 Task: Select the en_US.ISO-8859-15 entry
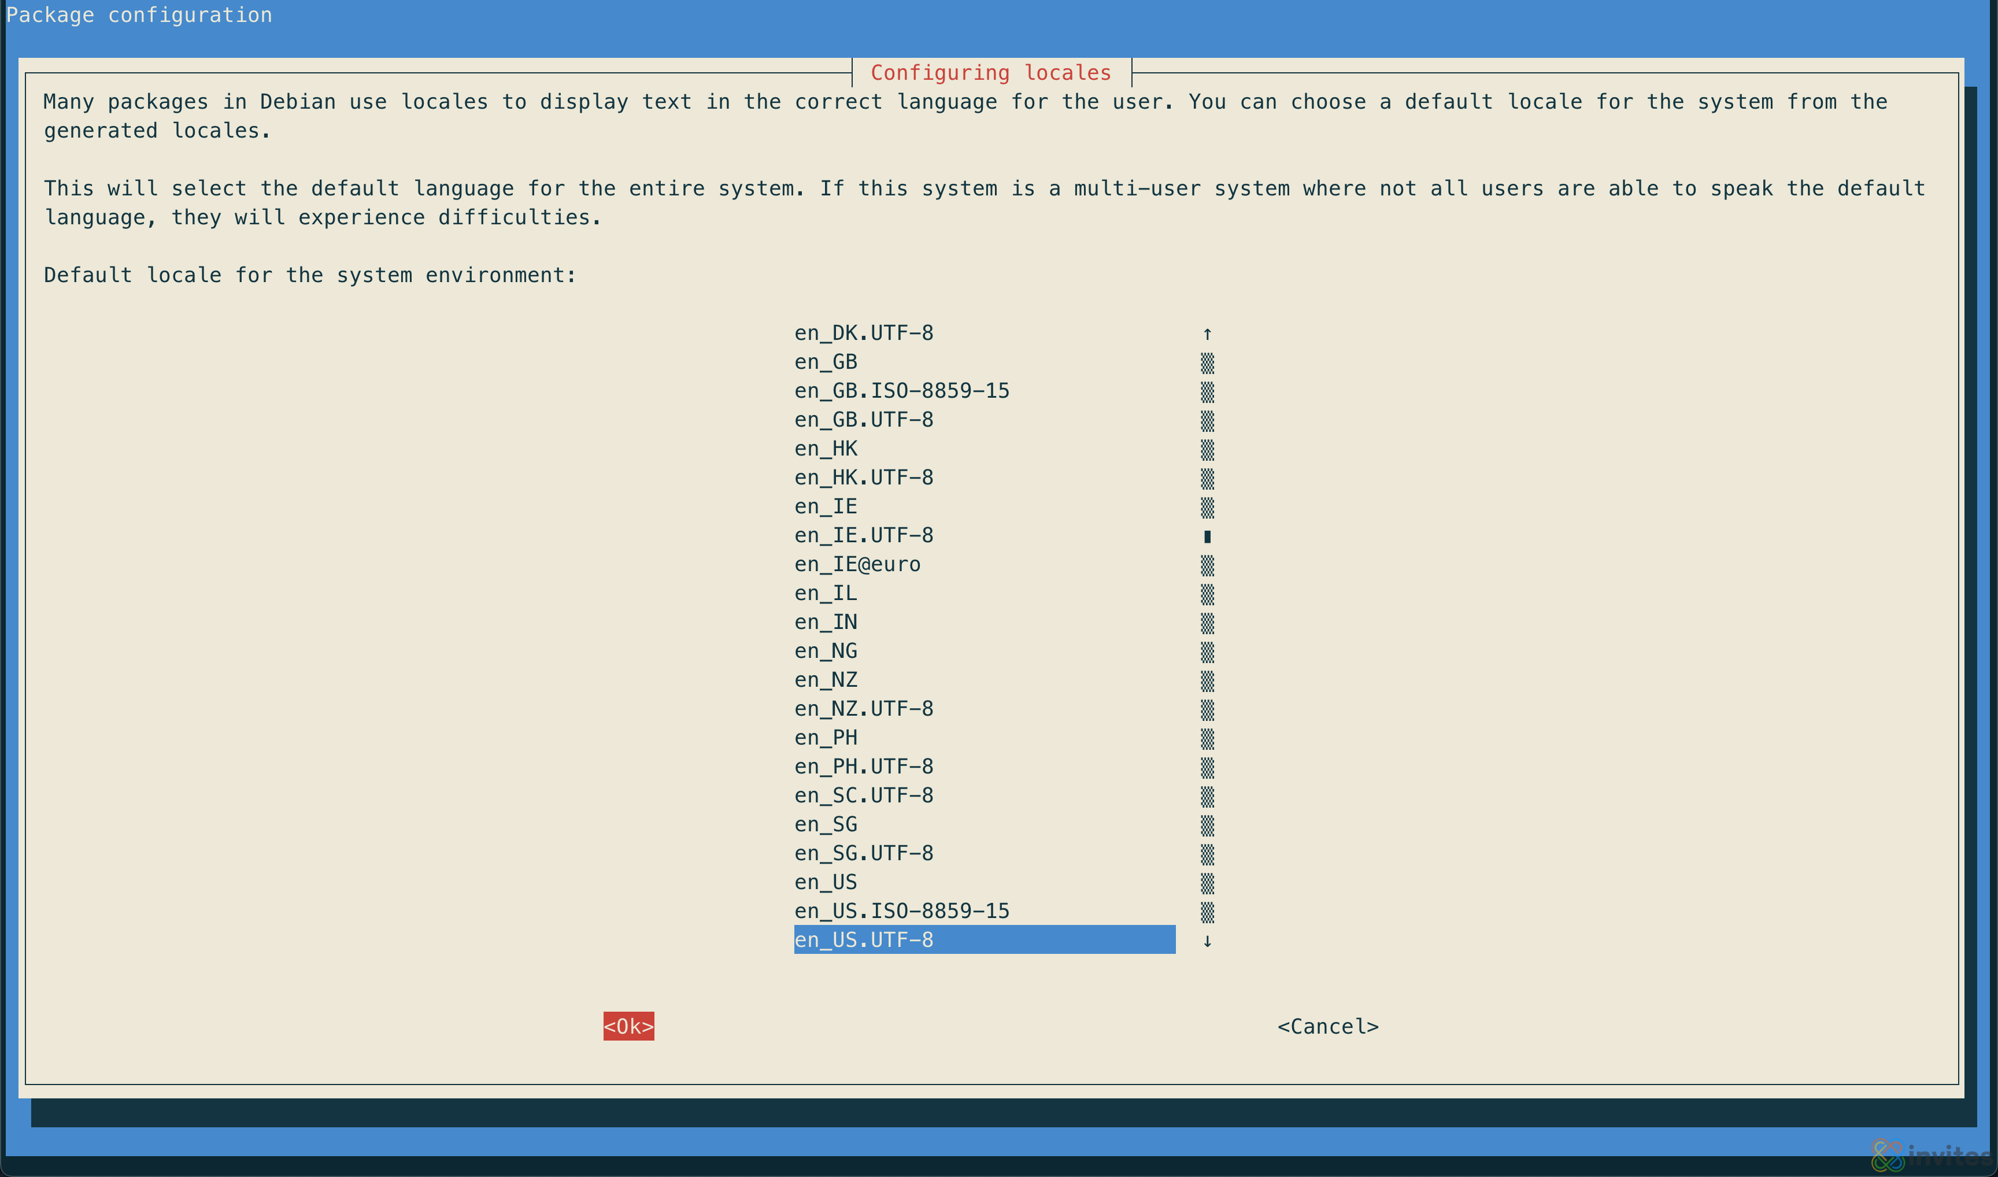(x=901, y=911)
